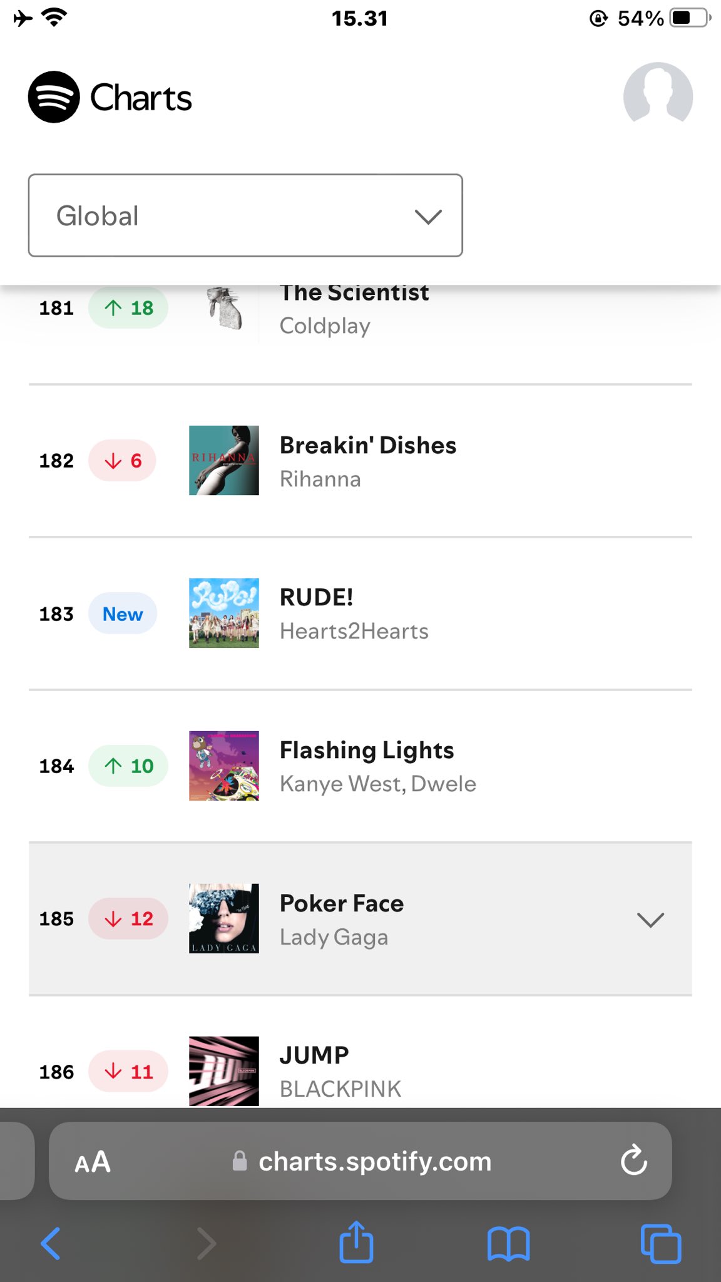
Task: Open the Global region dropdown
Action: [x=245, y=215]
